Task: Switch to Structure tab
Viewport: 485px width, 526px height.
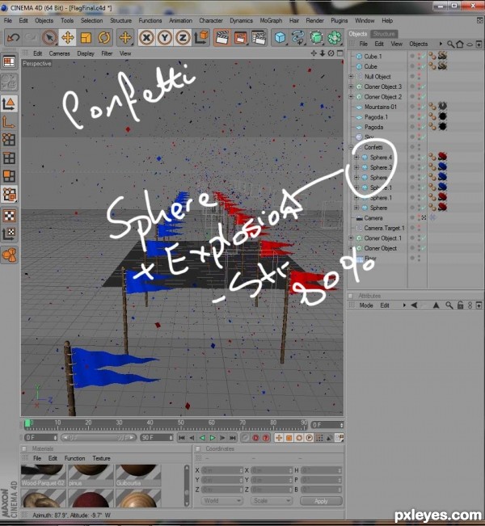Action: point(384,34)
